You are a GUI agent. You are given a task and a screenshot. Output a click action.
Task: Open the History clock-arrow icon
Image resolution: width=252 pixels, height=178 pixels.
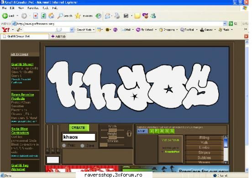98,16
